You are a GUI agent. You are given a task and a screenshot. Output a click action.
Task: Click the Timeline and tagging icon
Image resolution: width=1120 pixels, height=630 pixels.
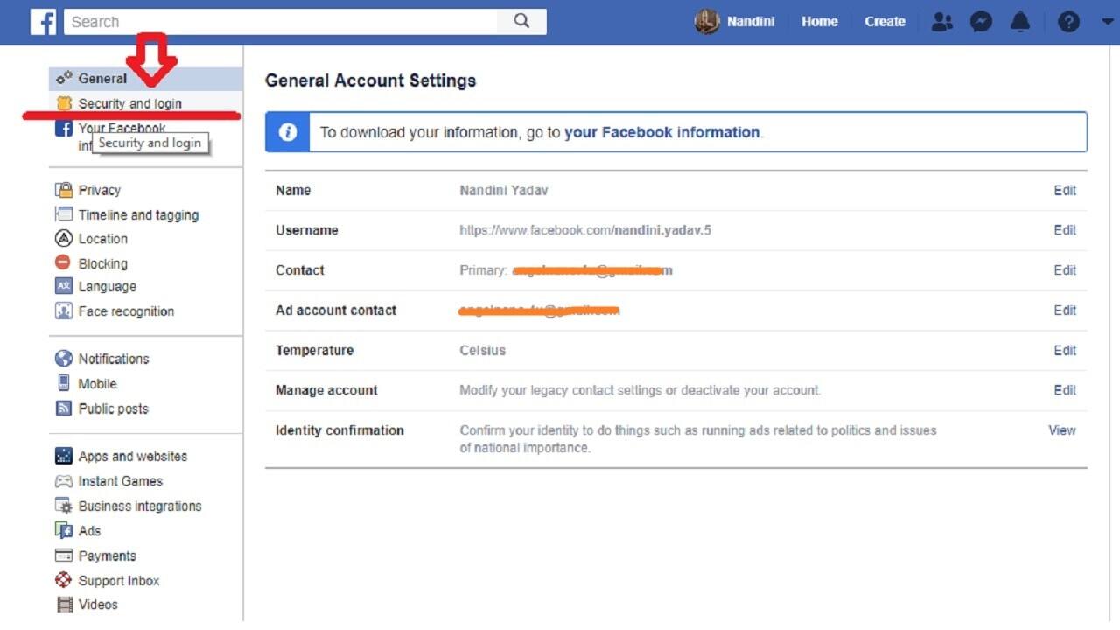(x=64, y=214)
